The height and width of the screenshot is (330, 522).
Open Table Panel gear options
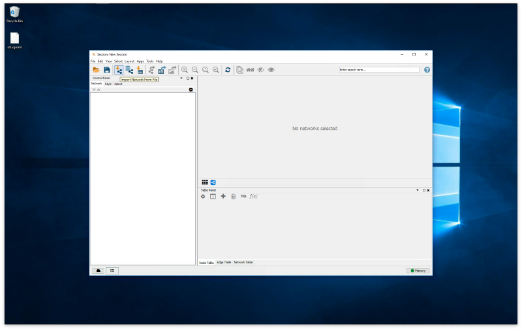point(203,197)
